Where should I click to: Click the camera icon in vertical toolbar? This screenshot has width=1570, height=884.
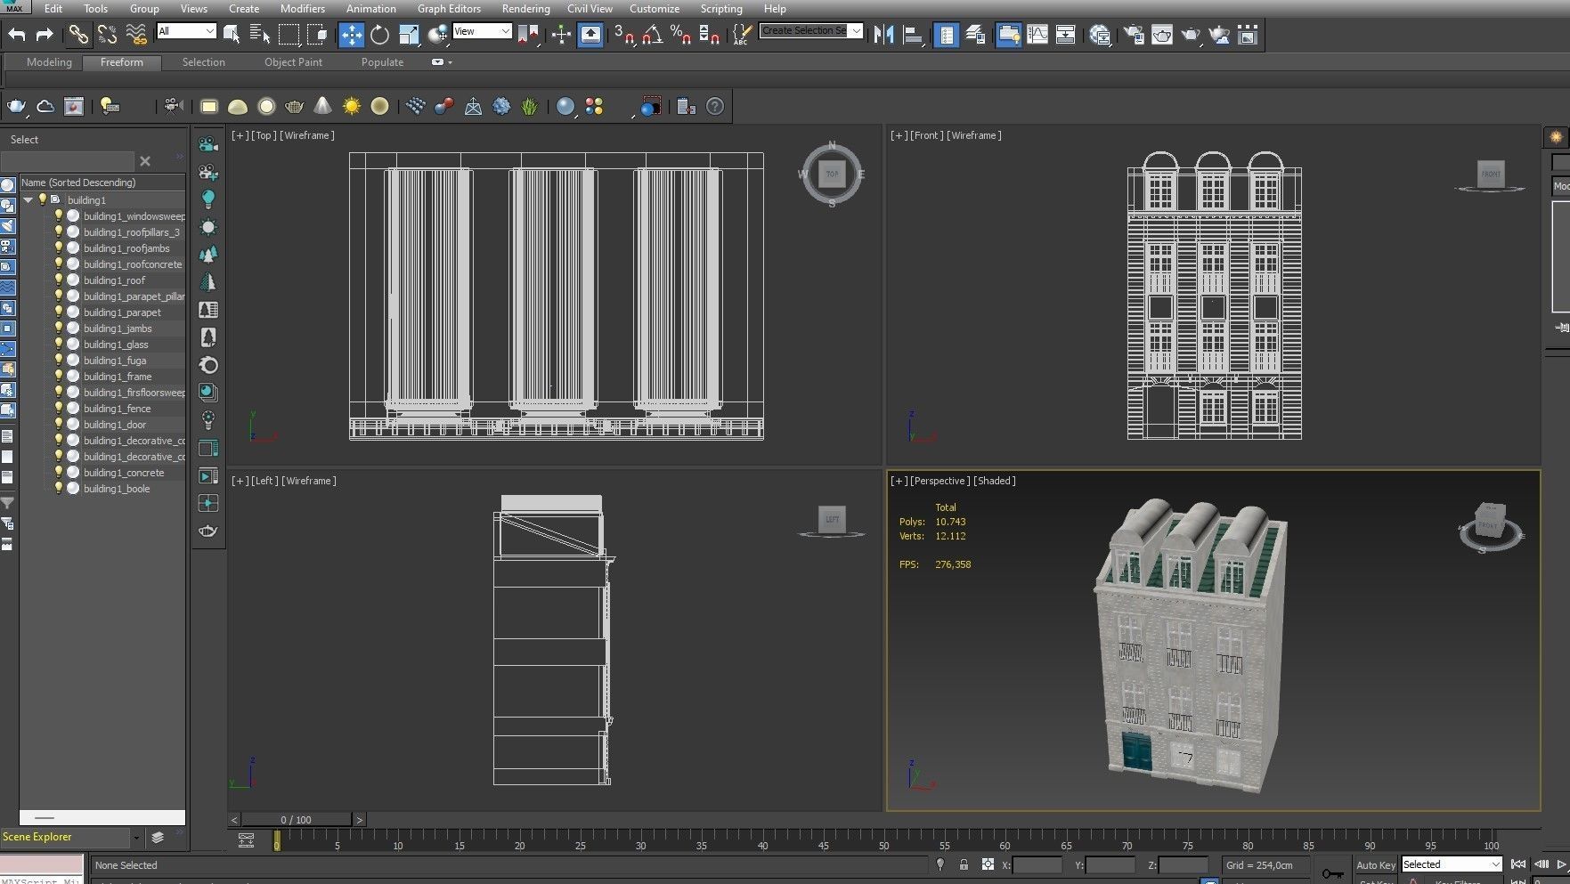pos(208,144)
